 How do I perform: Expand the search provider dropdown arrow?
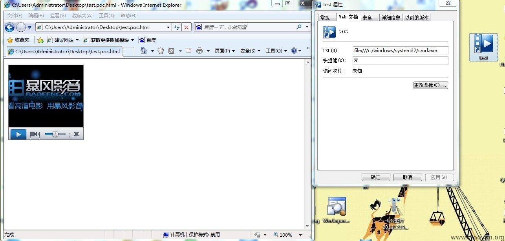(x=307, y=27)
